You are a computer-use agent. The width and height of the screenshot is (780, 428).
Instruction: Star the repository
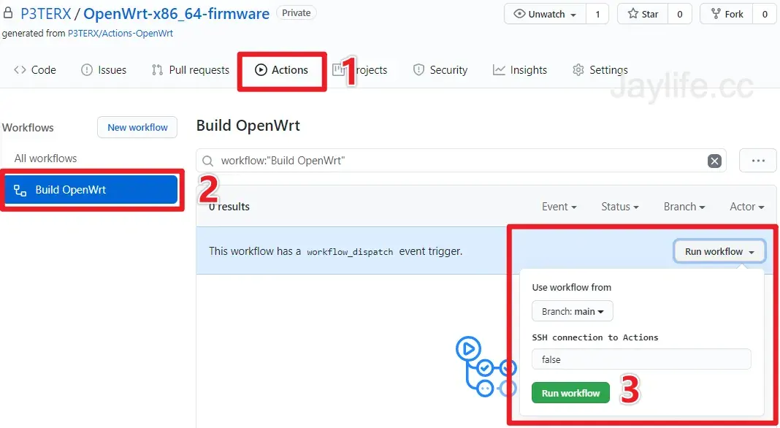pyautogui.click(x=641, y=14)
